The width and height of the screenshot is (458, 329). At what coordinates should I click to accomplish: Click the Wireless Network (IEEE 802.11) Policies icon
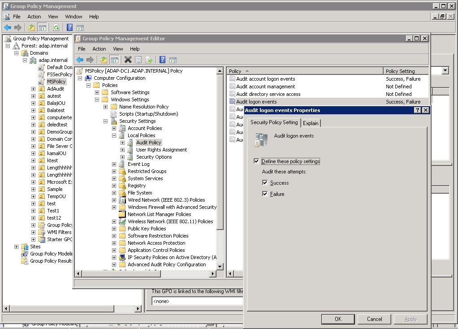(x=122, y=221)
